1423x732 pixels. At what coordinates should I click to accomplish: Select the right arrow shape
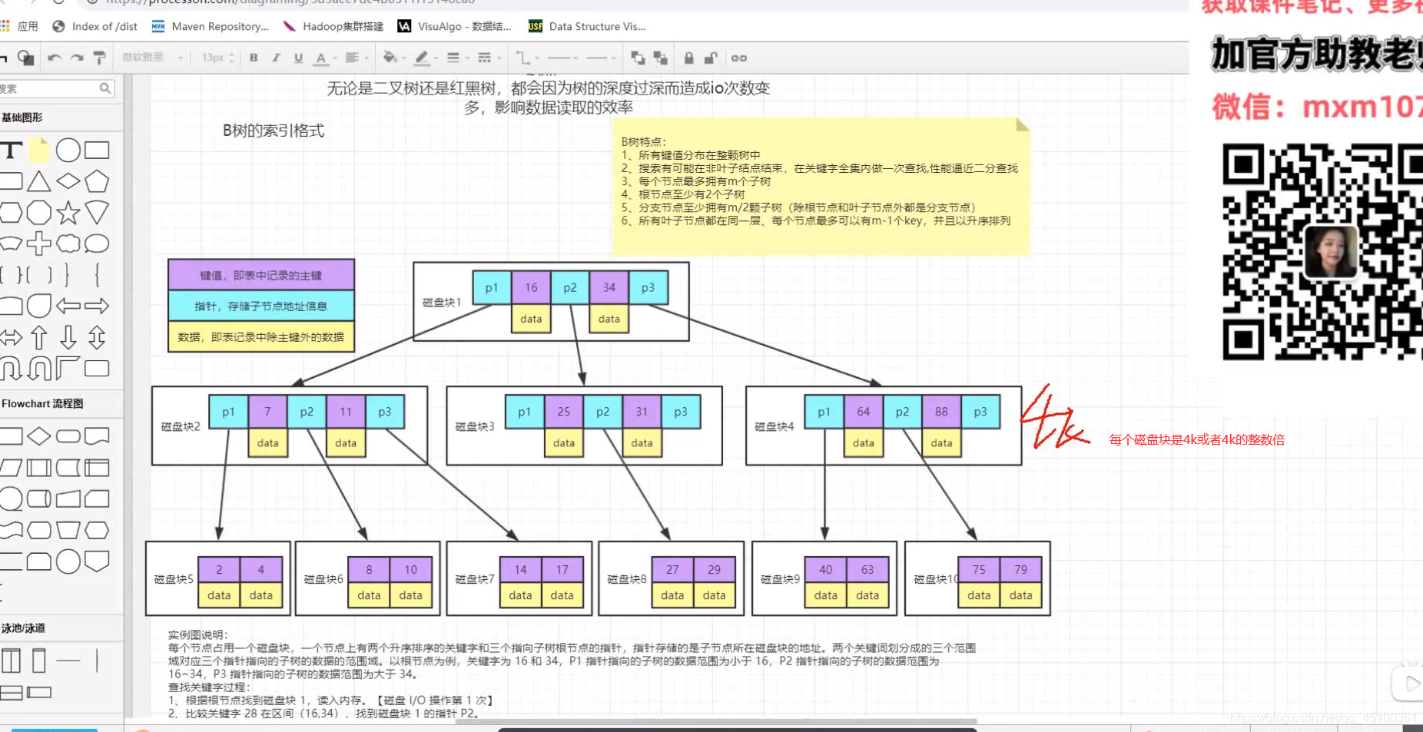click(x=97, y=306)
